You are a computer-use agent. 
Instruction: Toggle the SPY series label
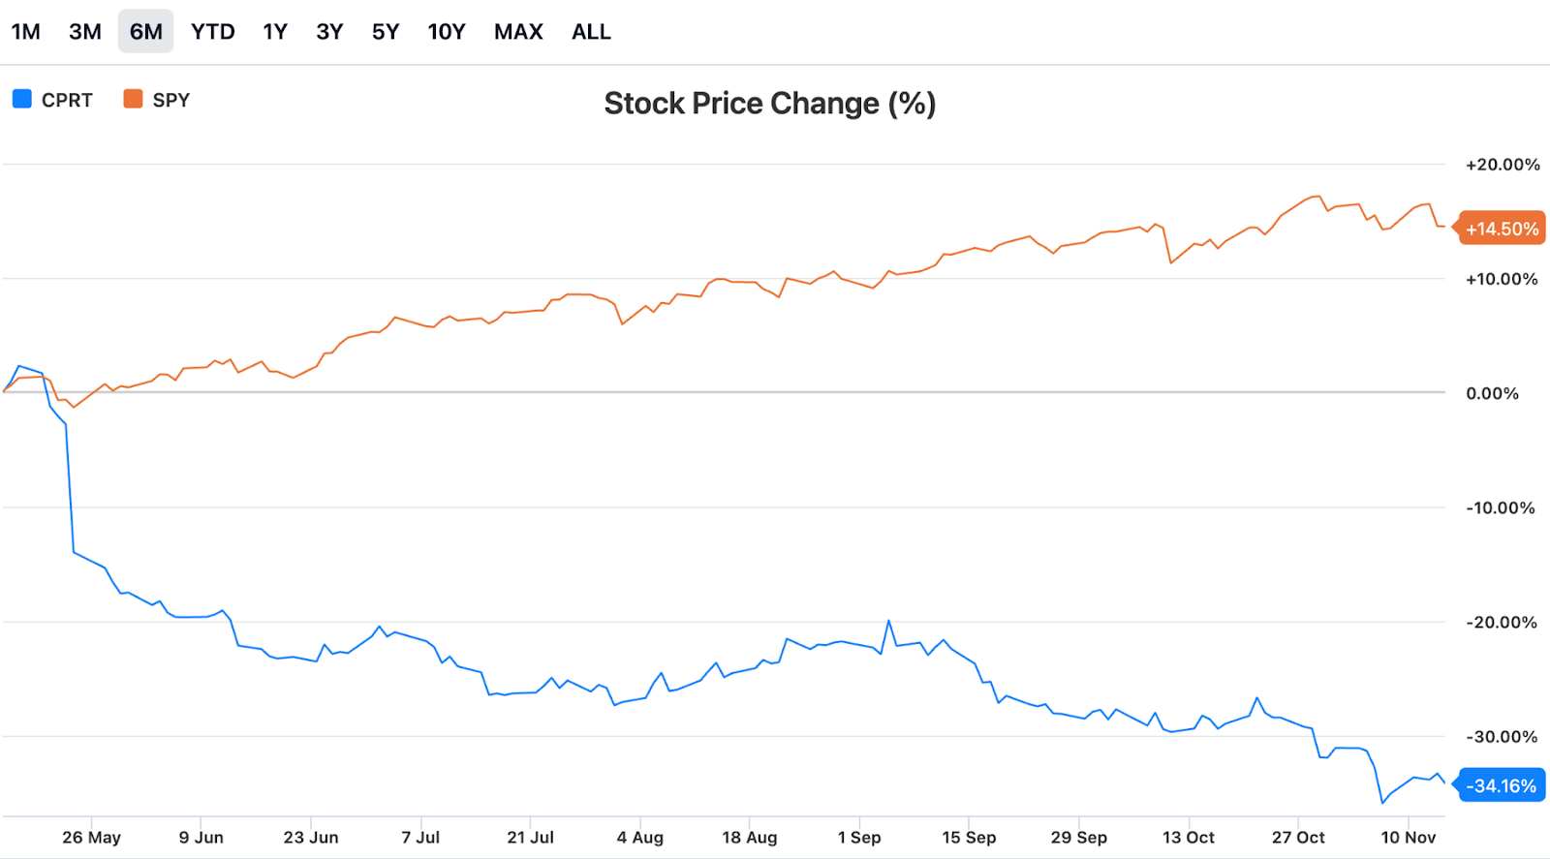[x=171, y=100]
